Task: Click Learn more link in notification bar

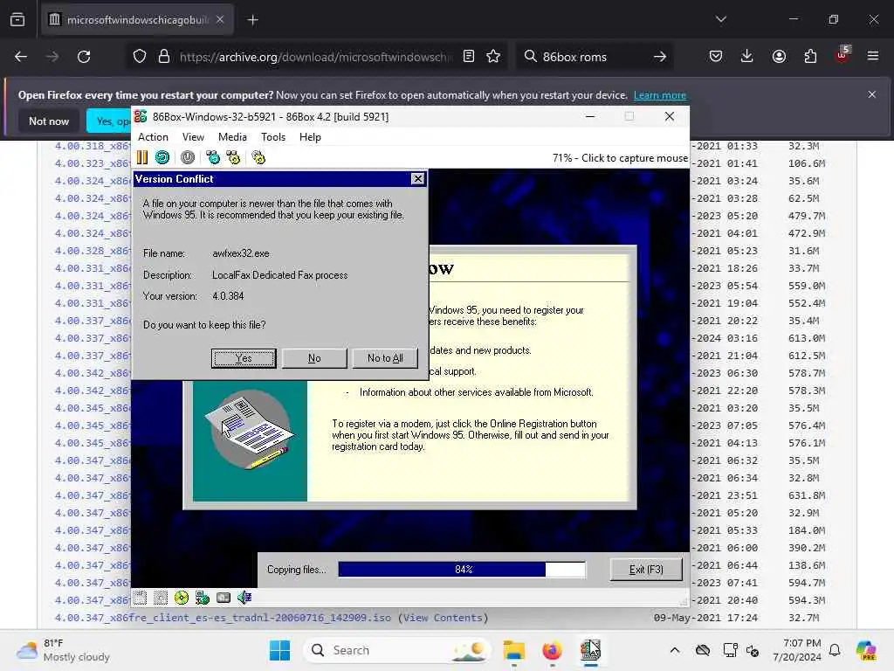Action: pyautogui.click(x=660, y=95)
